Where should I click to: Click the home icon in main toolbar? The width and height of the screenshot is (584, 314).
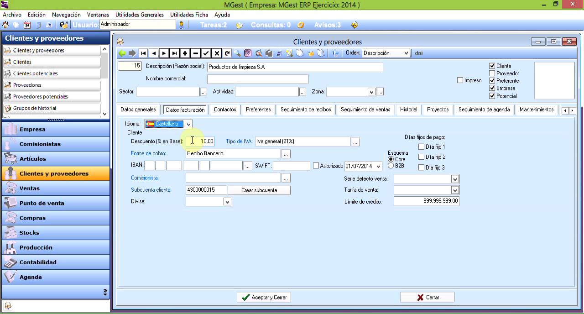(5, 25)
